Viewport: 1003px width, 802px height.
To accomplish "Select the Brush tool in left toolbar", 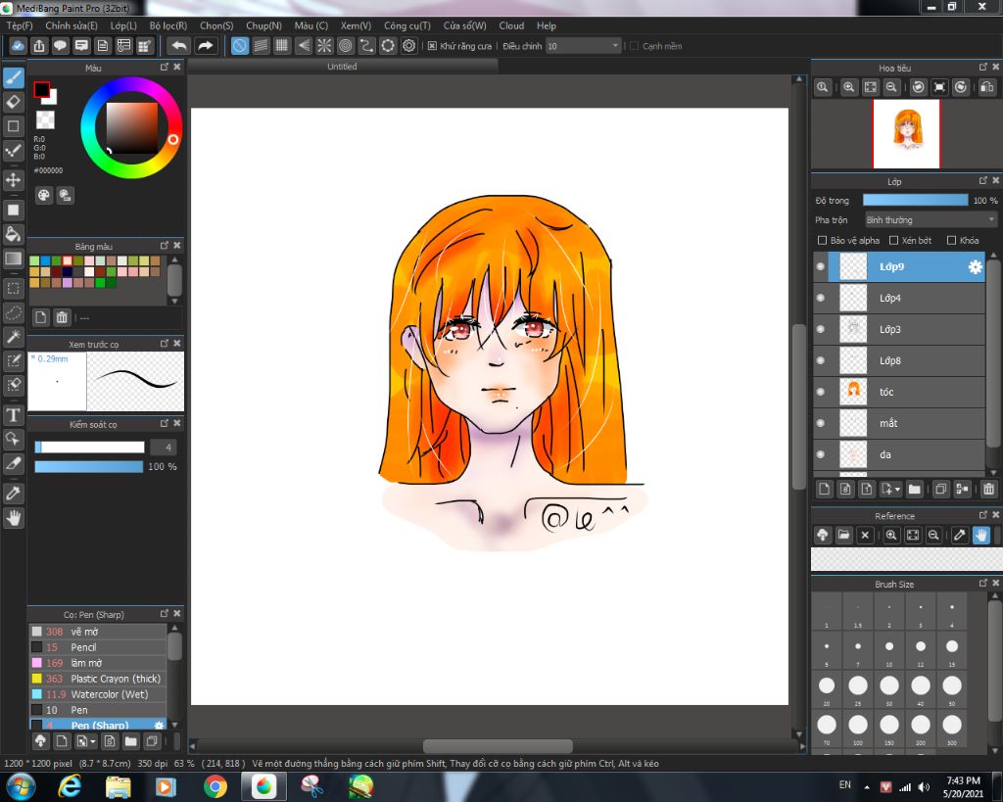I will click(14, 78).
